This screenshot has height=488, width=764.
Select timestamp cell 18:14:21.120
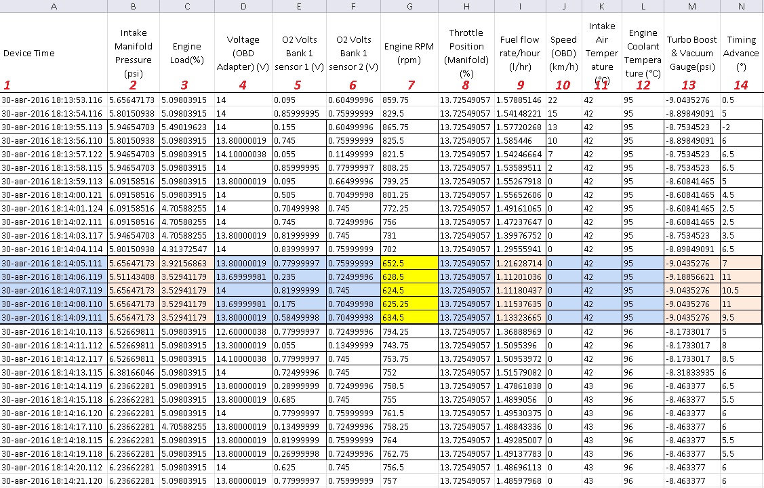pos(54,481)
